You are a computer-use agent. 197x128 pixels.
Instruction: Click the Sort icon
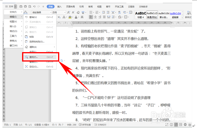(x=120, y=12)
